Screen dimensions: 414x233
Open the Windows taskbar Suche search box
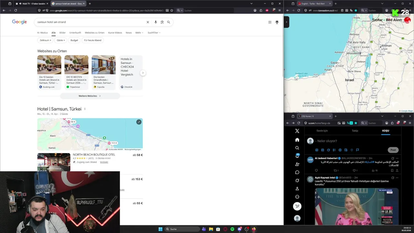182,229
